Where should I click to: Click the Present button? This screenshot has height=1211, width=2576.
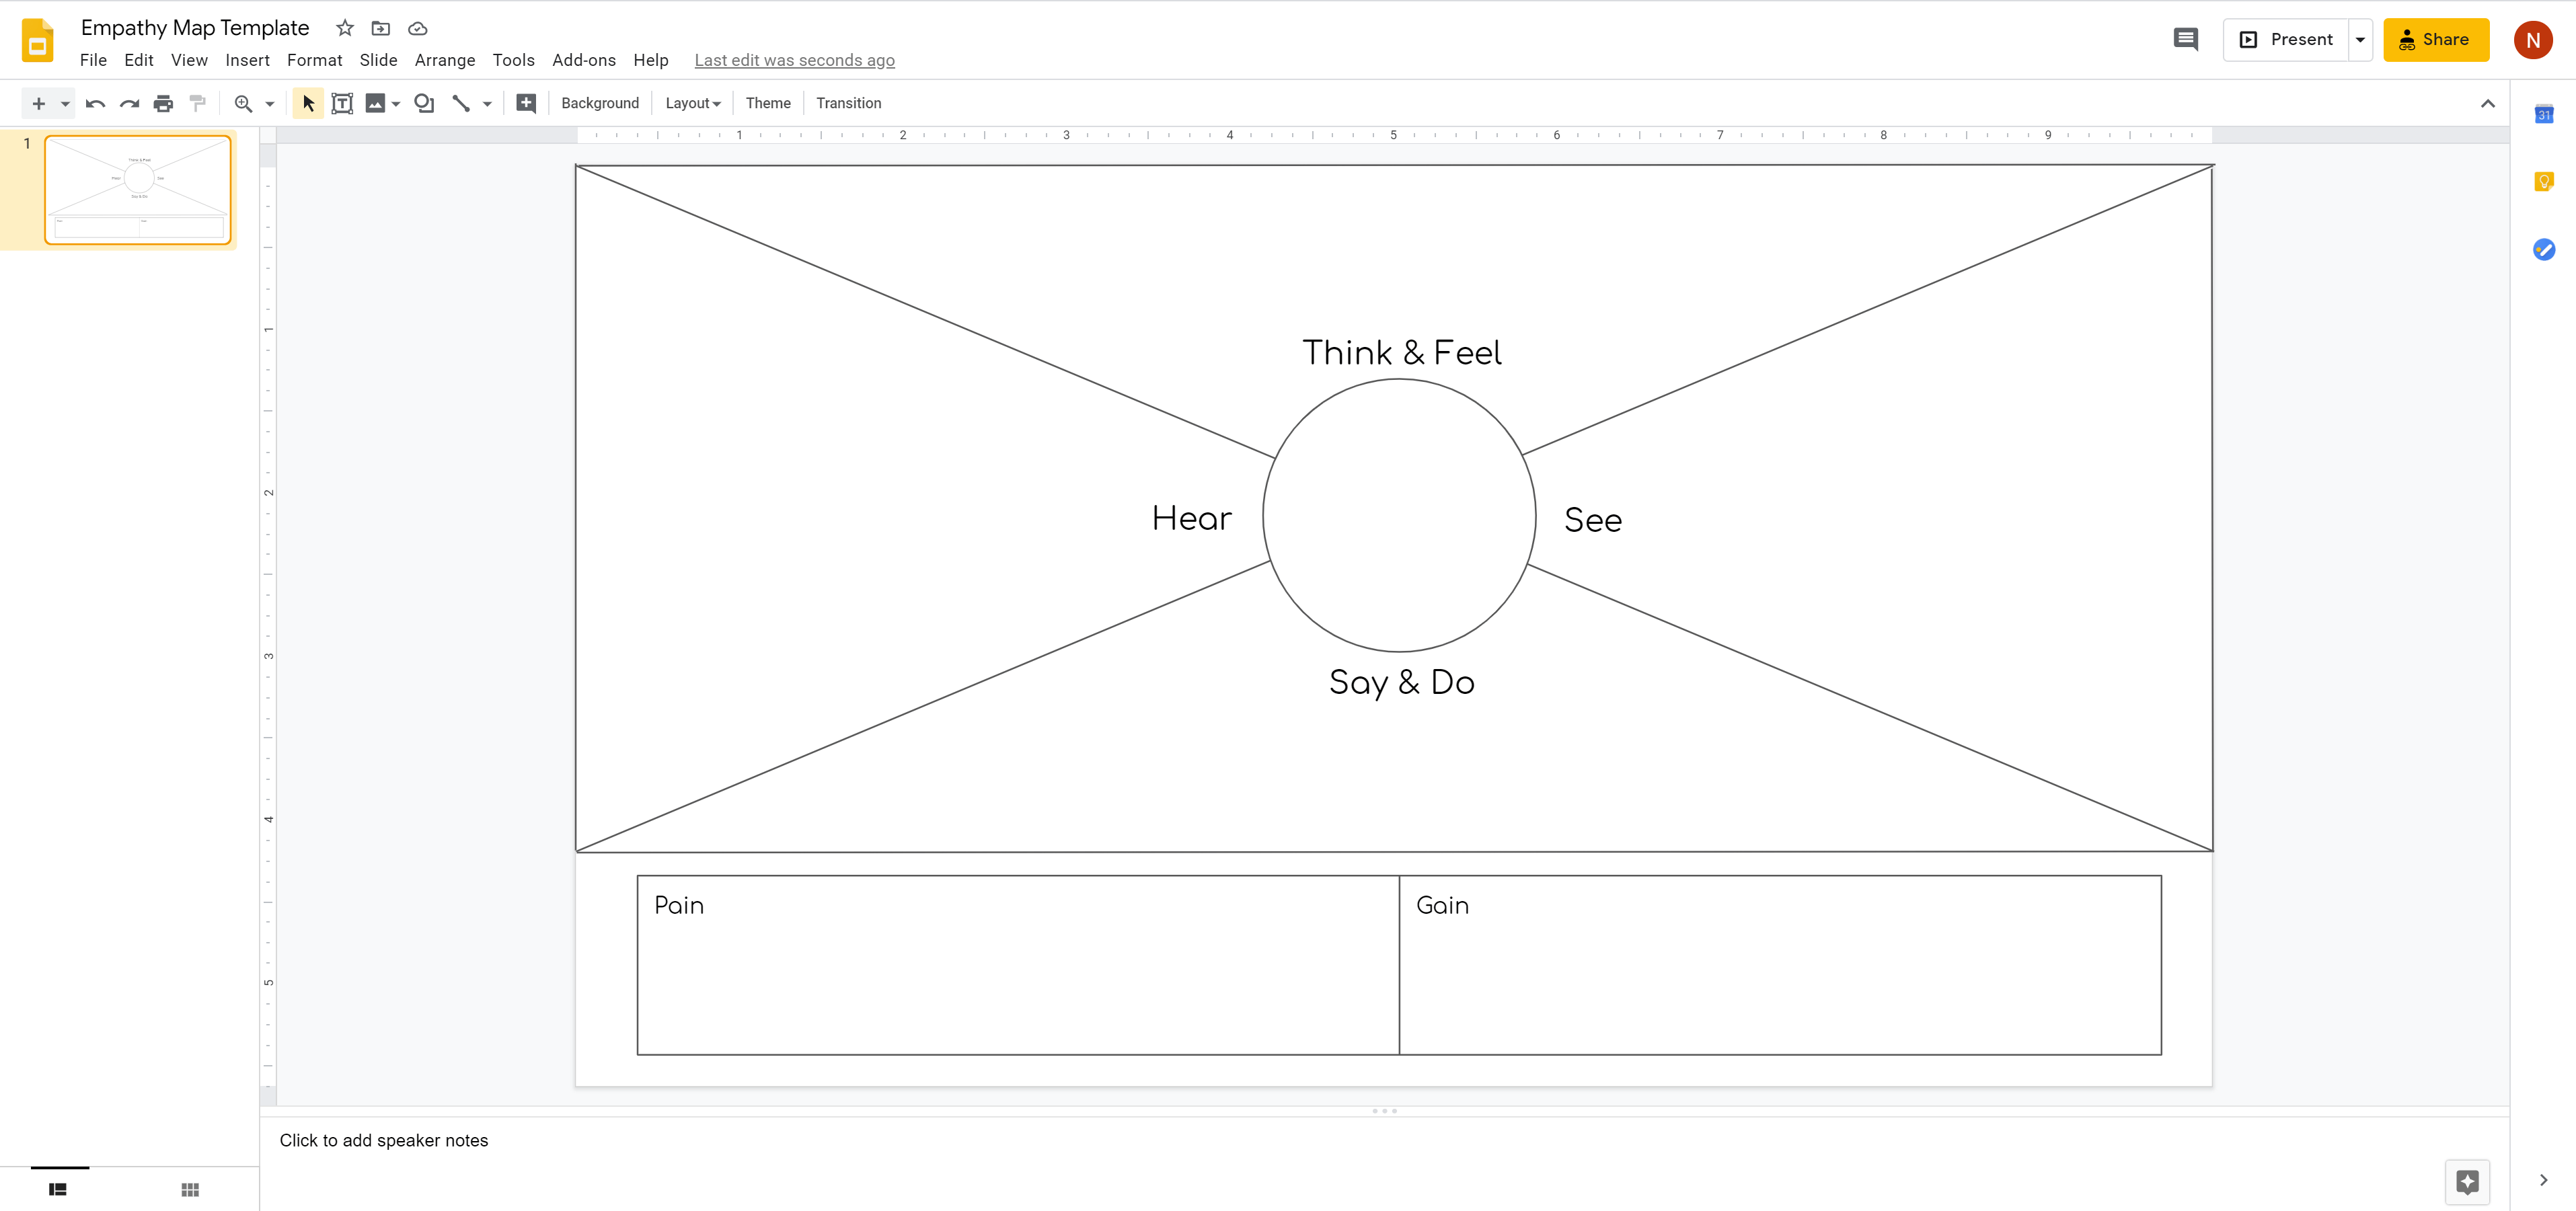tap(2286, 39)
